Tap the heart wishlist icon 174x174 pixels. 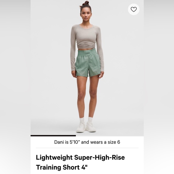pos(133,9)
